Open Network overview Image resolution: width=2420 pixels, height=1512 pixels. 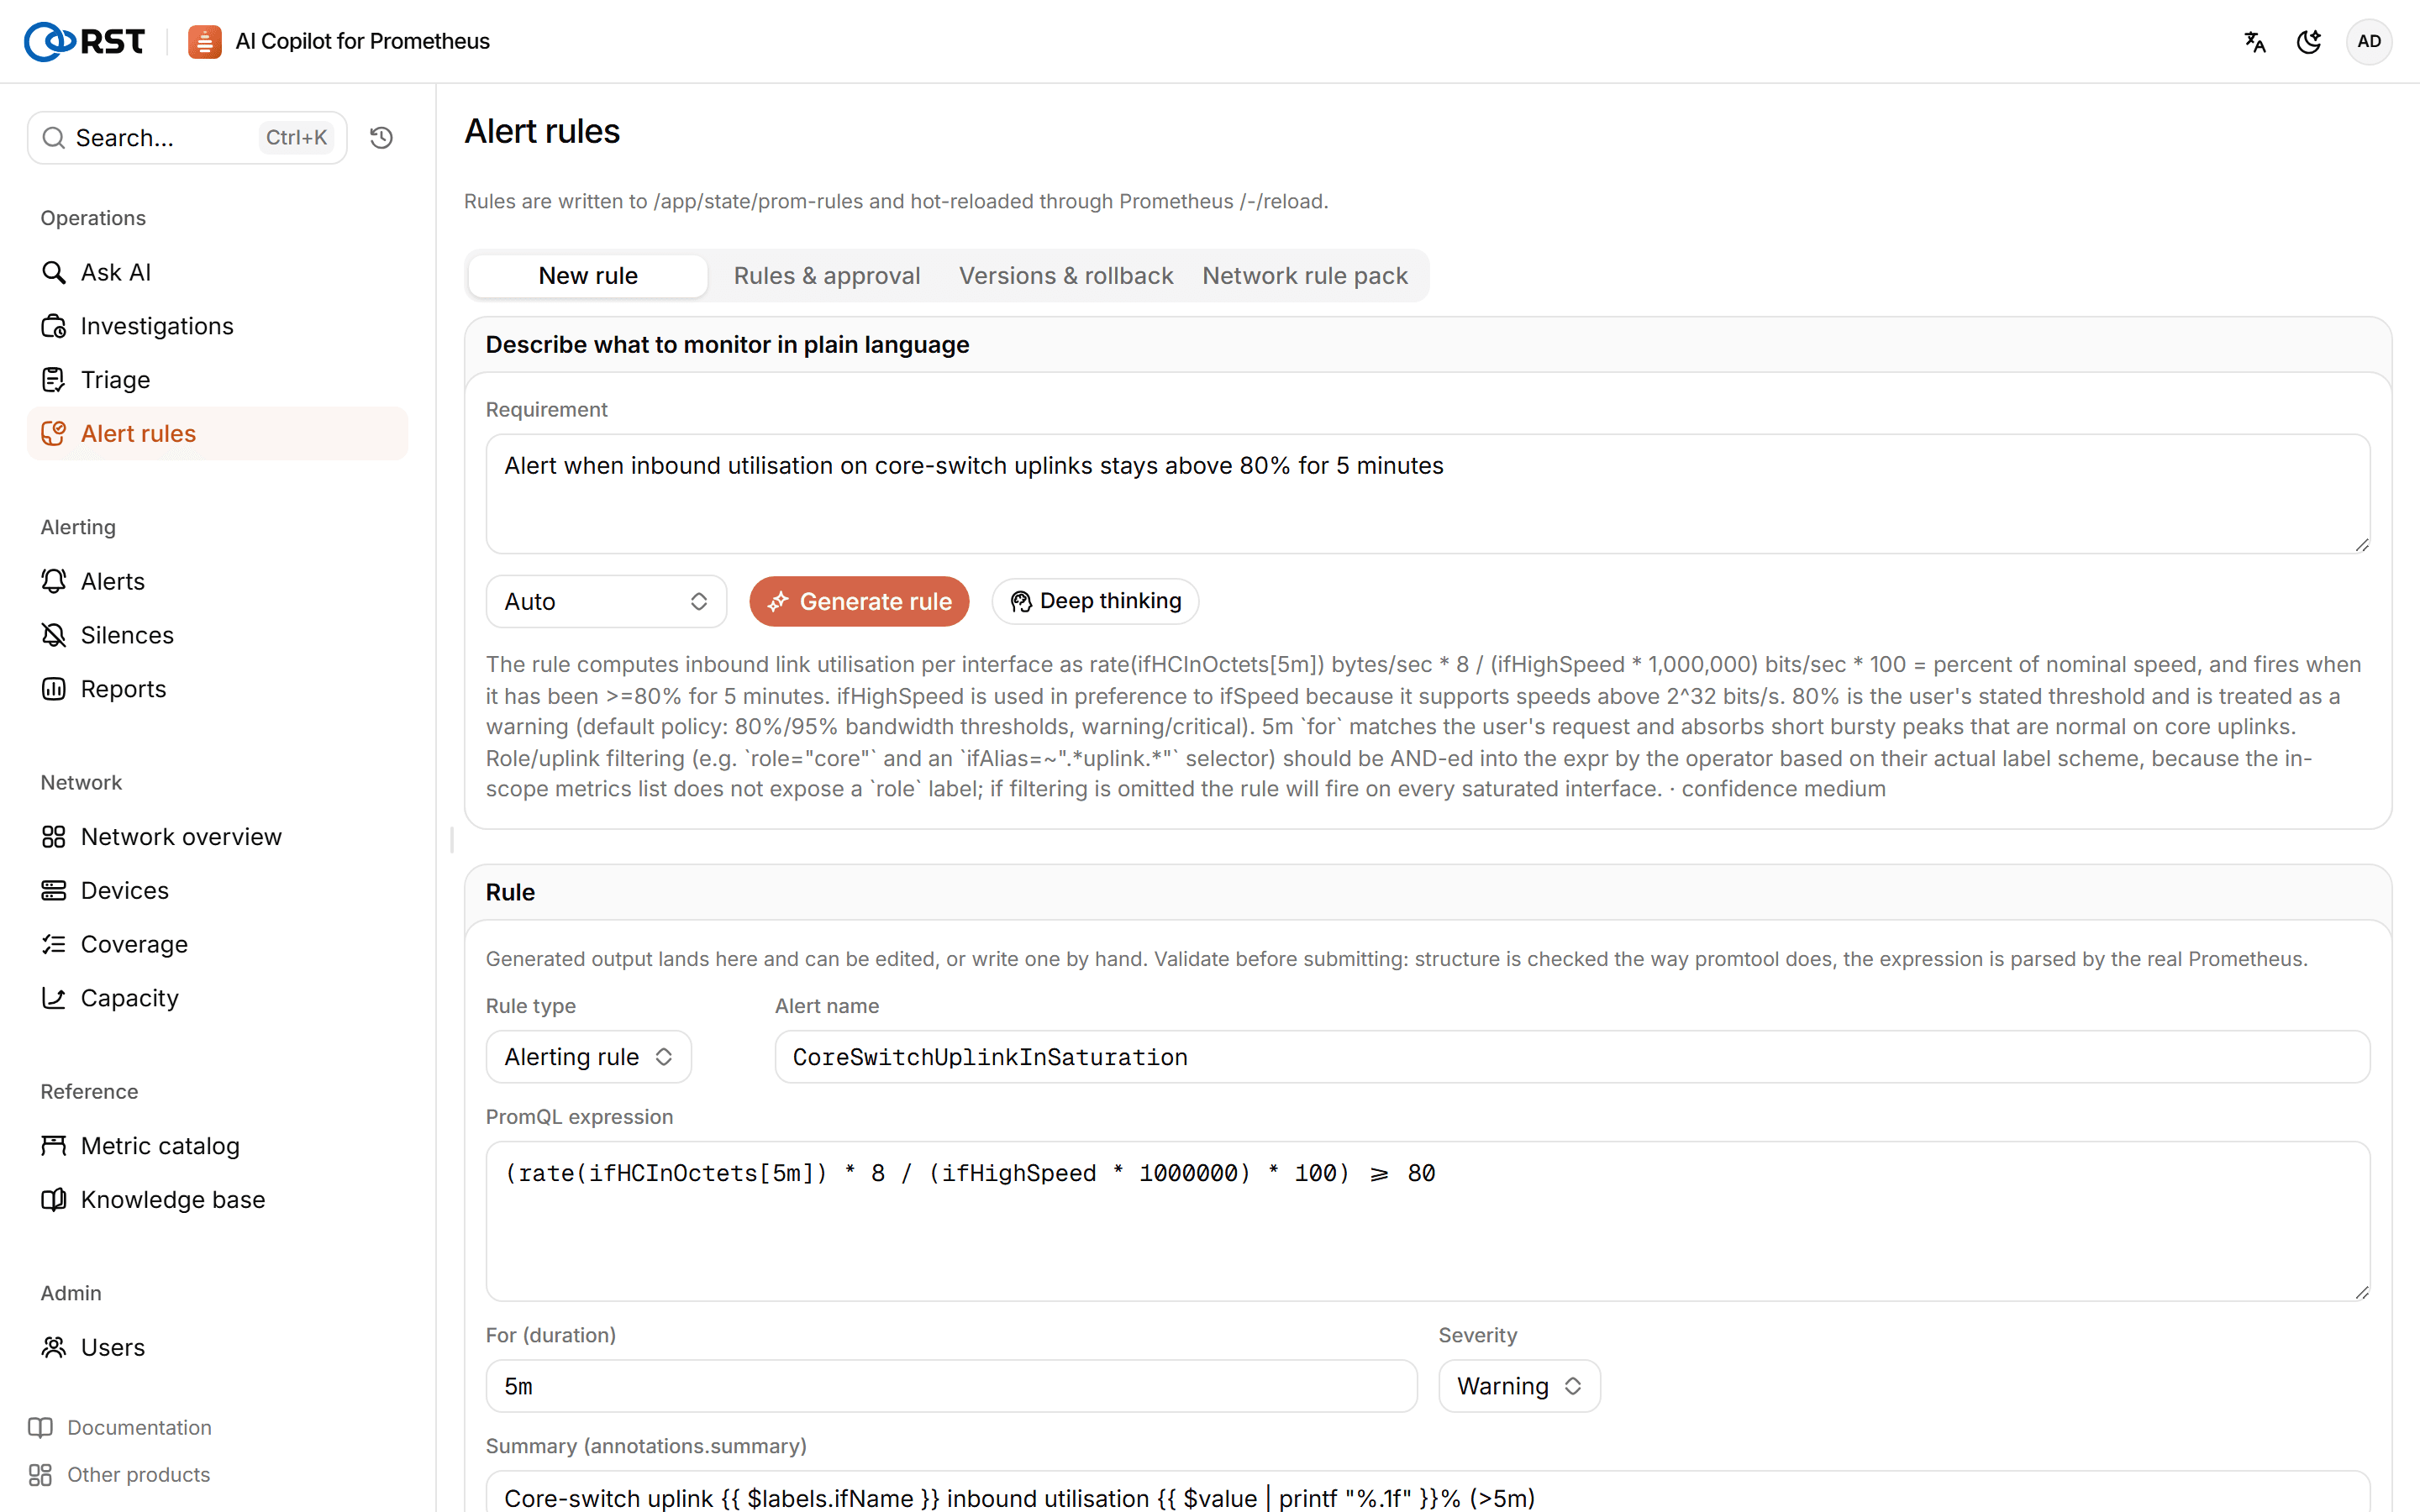tap(217, 837)
